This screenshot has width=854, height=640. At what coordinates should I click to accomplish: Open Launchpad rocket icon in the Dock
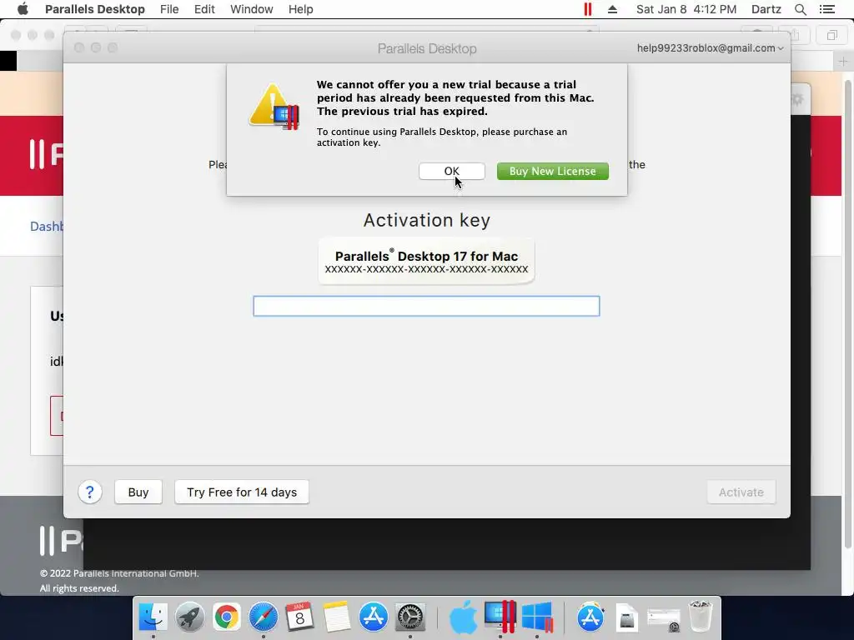[190, 617]
